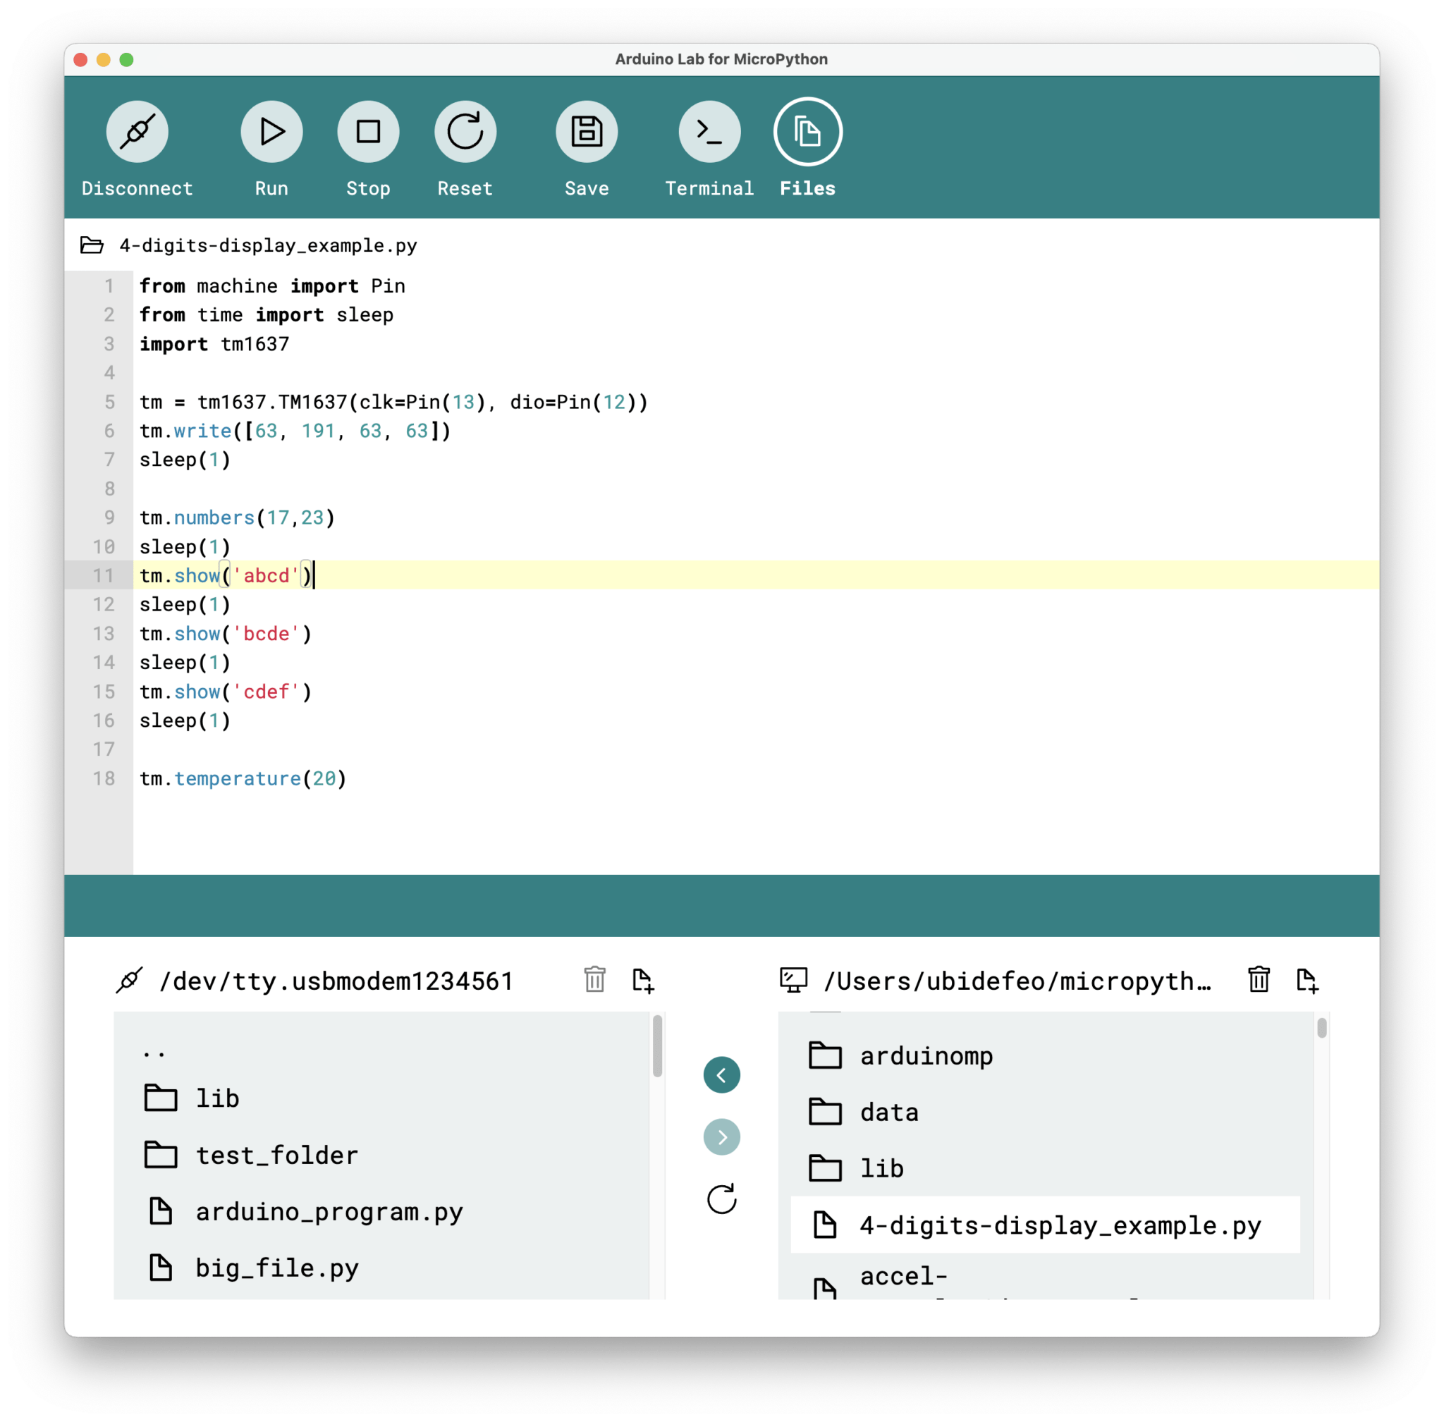Toggle the Files panel view
This screenshot has width=1444, height=1422.
coord(807,131)
